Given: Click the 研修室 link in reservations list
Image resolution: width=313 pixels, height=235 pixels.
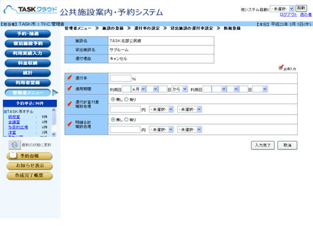Looking at the screenshot, I should click(14, 117).
